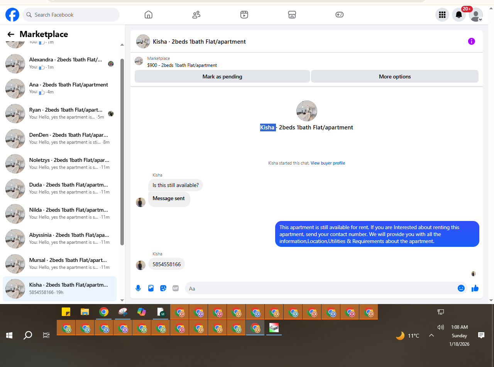Open notifications bell with 20+ badge

click(459, 15)
